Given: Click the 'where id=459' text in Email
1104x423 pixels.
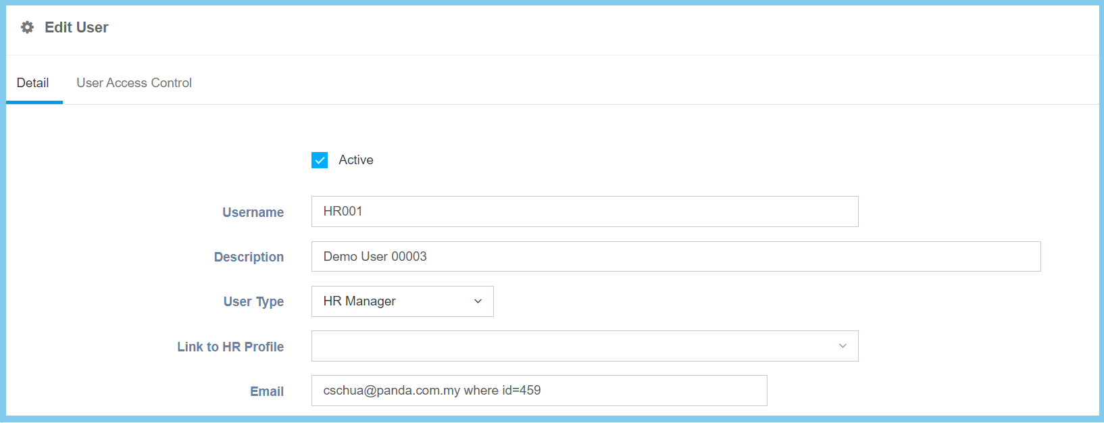Looking at the screenshot, I should [502, 391].
